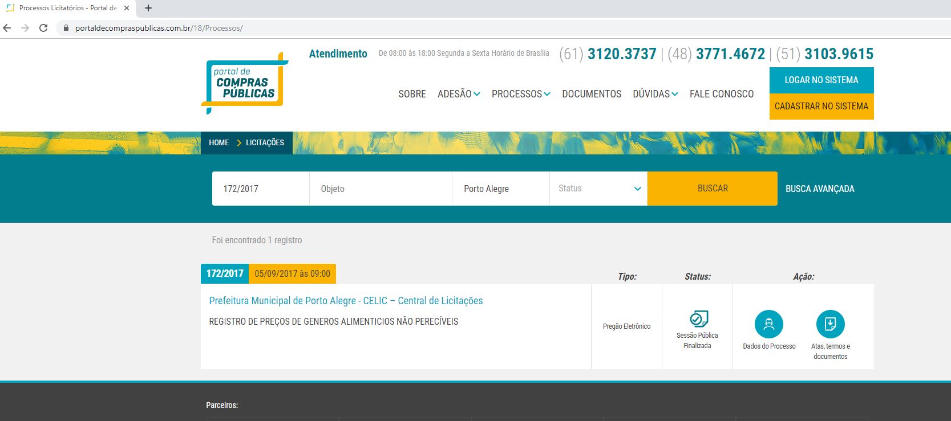Open the Sobre menu item
Image resolution: width=951 pixels, height=421 pixels.
412,94
